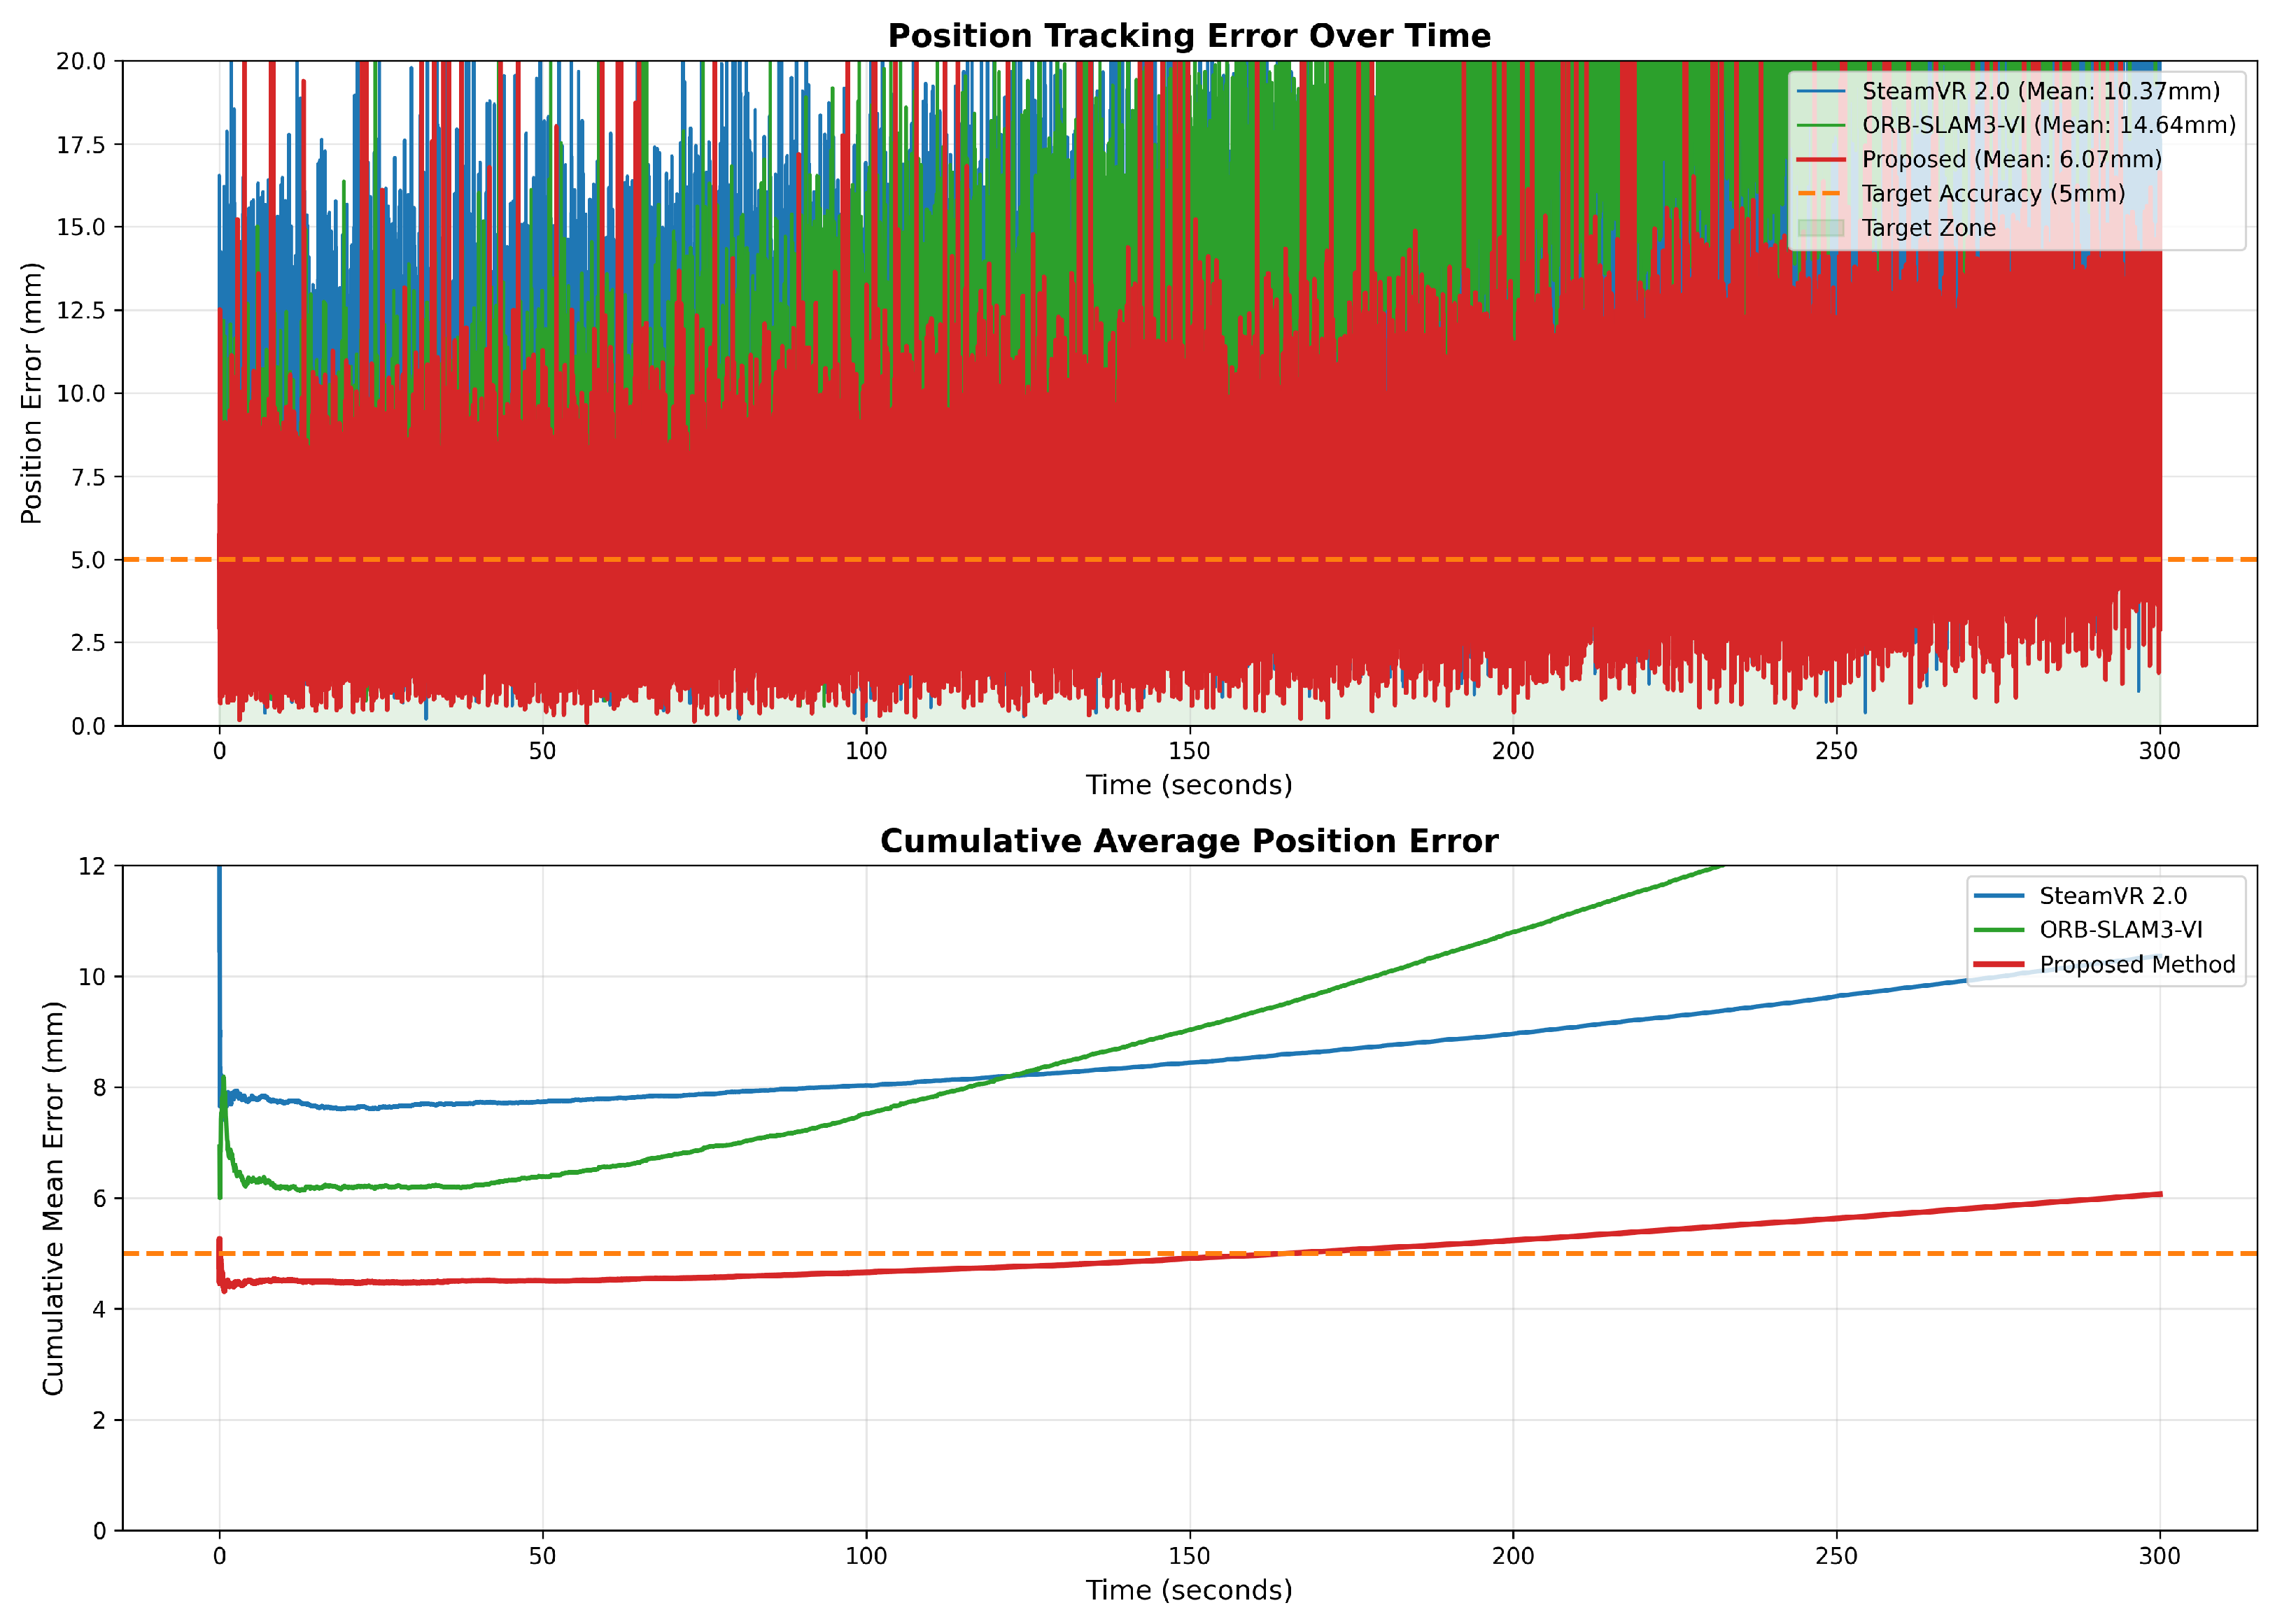Click the blue legend line for SteamVR 2.0 top

click(1821, 91)
